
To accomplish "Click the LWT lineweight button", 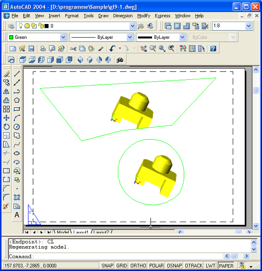I will coord(210,265).
